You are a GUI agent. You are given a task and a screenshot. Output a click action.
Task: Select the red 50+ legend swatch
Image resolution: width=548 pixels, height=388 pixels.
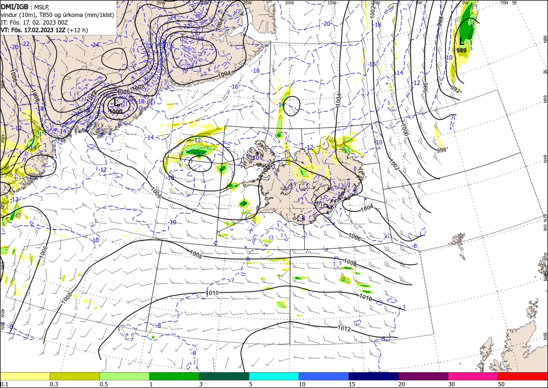[523, 376]
